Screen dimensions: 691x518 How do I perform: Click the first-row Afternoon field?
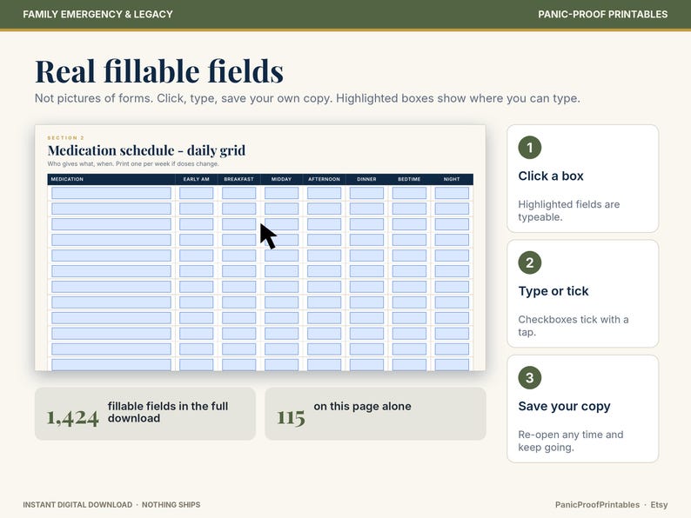click(x=324, y=193)
